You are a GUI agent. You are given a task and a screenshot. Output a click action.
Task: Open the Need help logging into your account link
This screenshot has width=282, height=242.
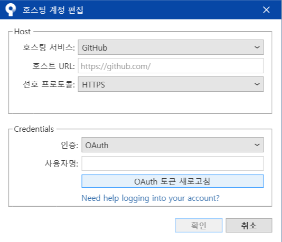tap(151, 198)
